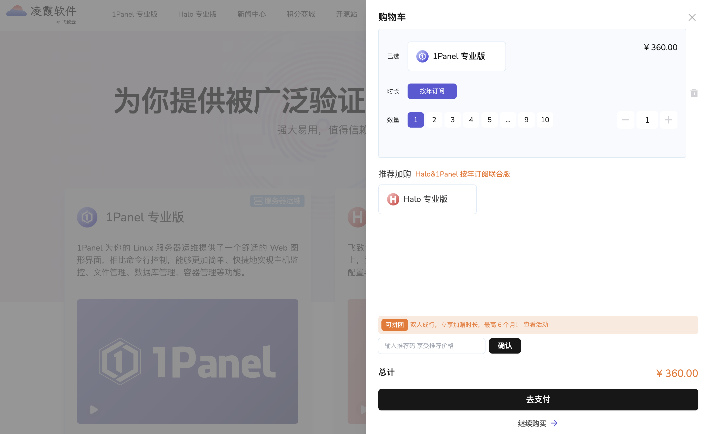This screenshot has width=708, height=434.
Task: Add Halo 专业版 to the cart
Action: 427,199
